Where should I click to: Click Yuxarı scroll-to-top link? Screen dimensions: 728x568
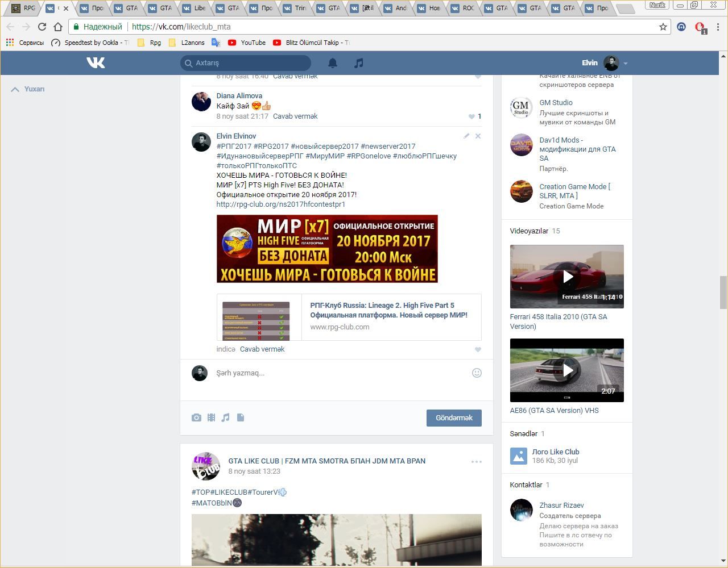[28, 89]
